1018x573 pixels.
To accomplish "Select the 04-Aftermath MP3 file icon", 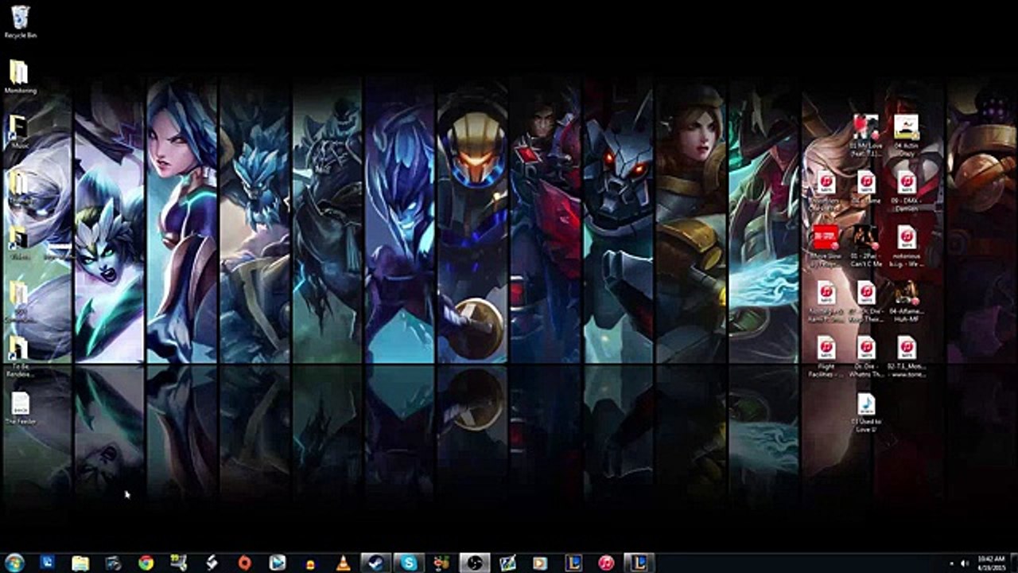I will coord(907,300).
